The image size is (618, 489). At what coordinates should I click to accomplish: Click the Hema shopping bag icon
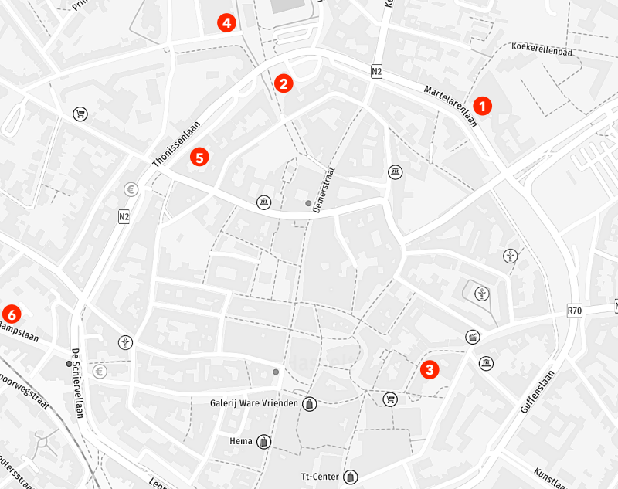[x=263, y=442]
